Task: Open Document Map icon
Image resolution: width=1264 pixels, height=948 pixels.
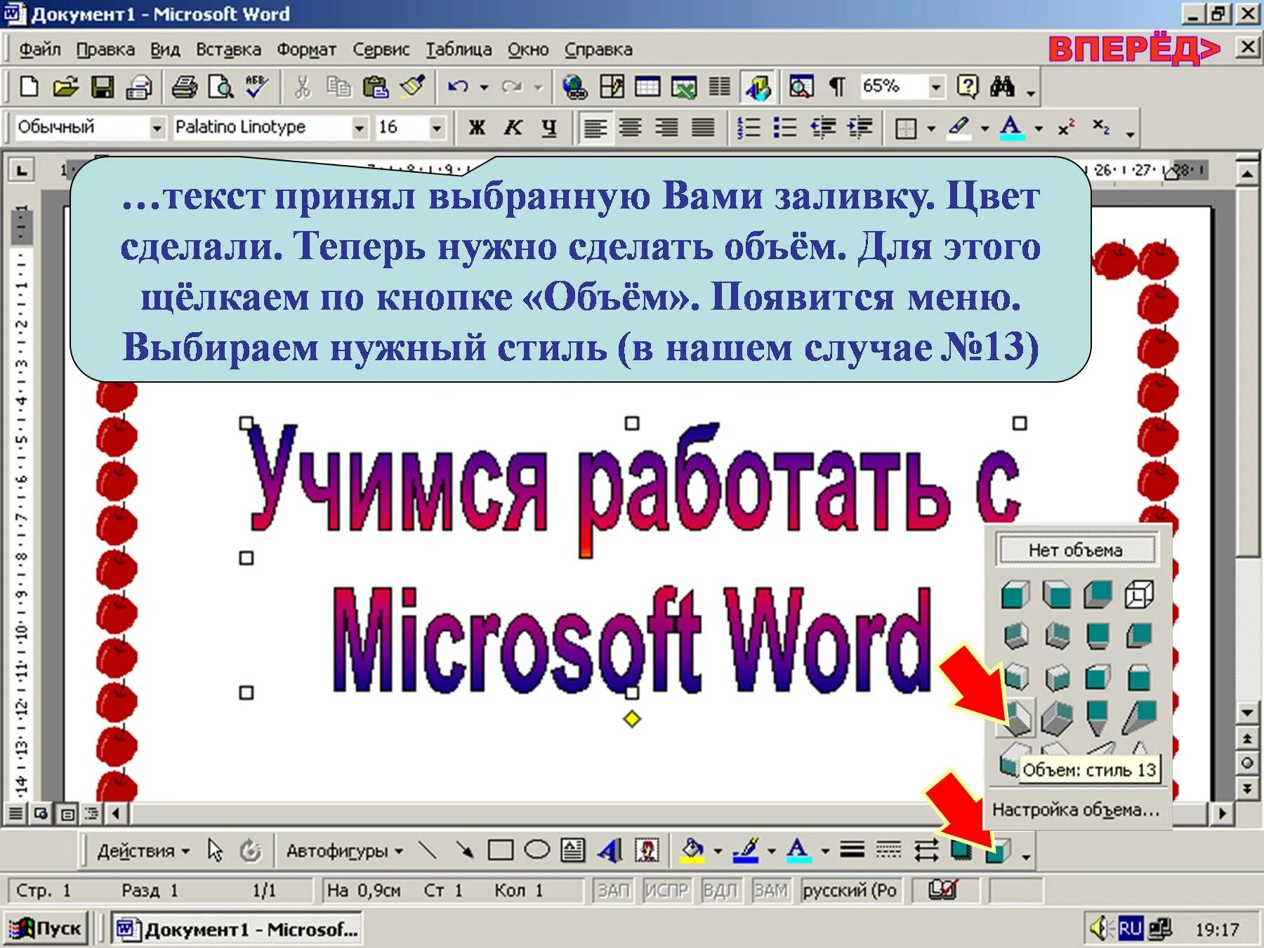Action: (x=801, y=87)
